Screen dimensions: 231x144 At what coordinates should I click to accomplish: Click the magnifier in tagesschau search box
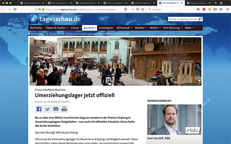(x=200, y=19)
